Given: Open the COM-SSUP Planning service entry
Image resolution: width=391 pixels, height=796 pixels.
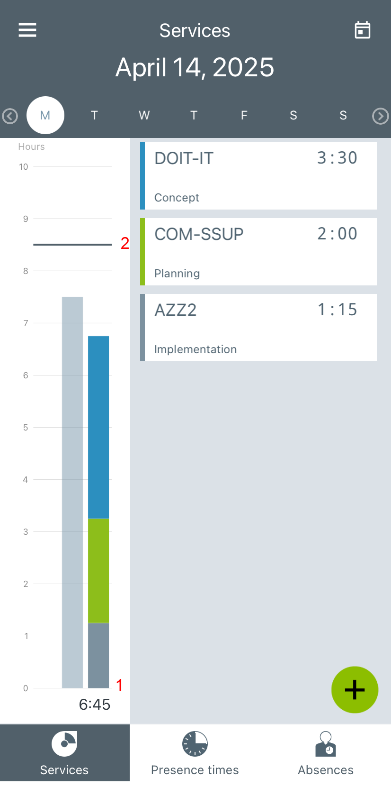Looking at the screenshot, I should [x=258, y=252].
